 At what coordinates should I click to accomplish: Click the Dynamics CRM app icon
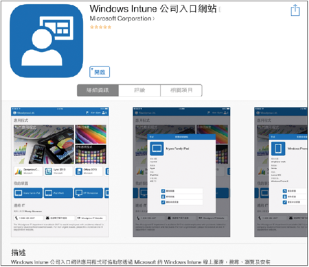(19, 171)
